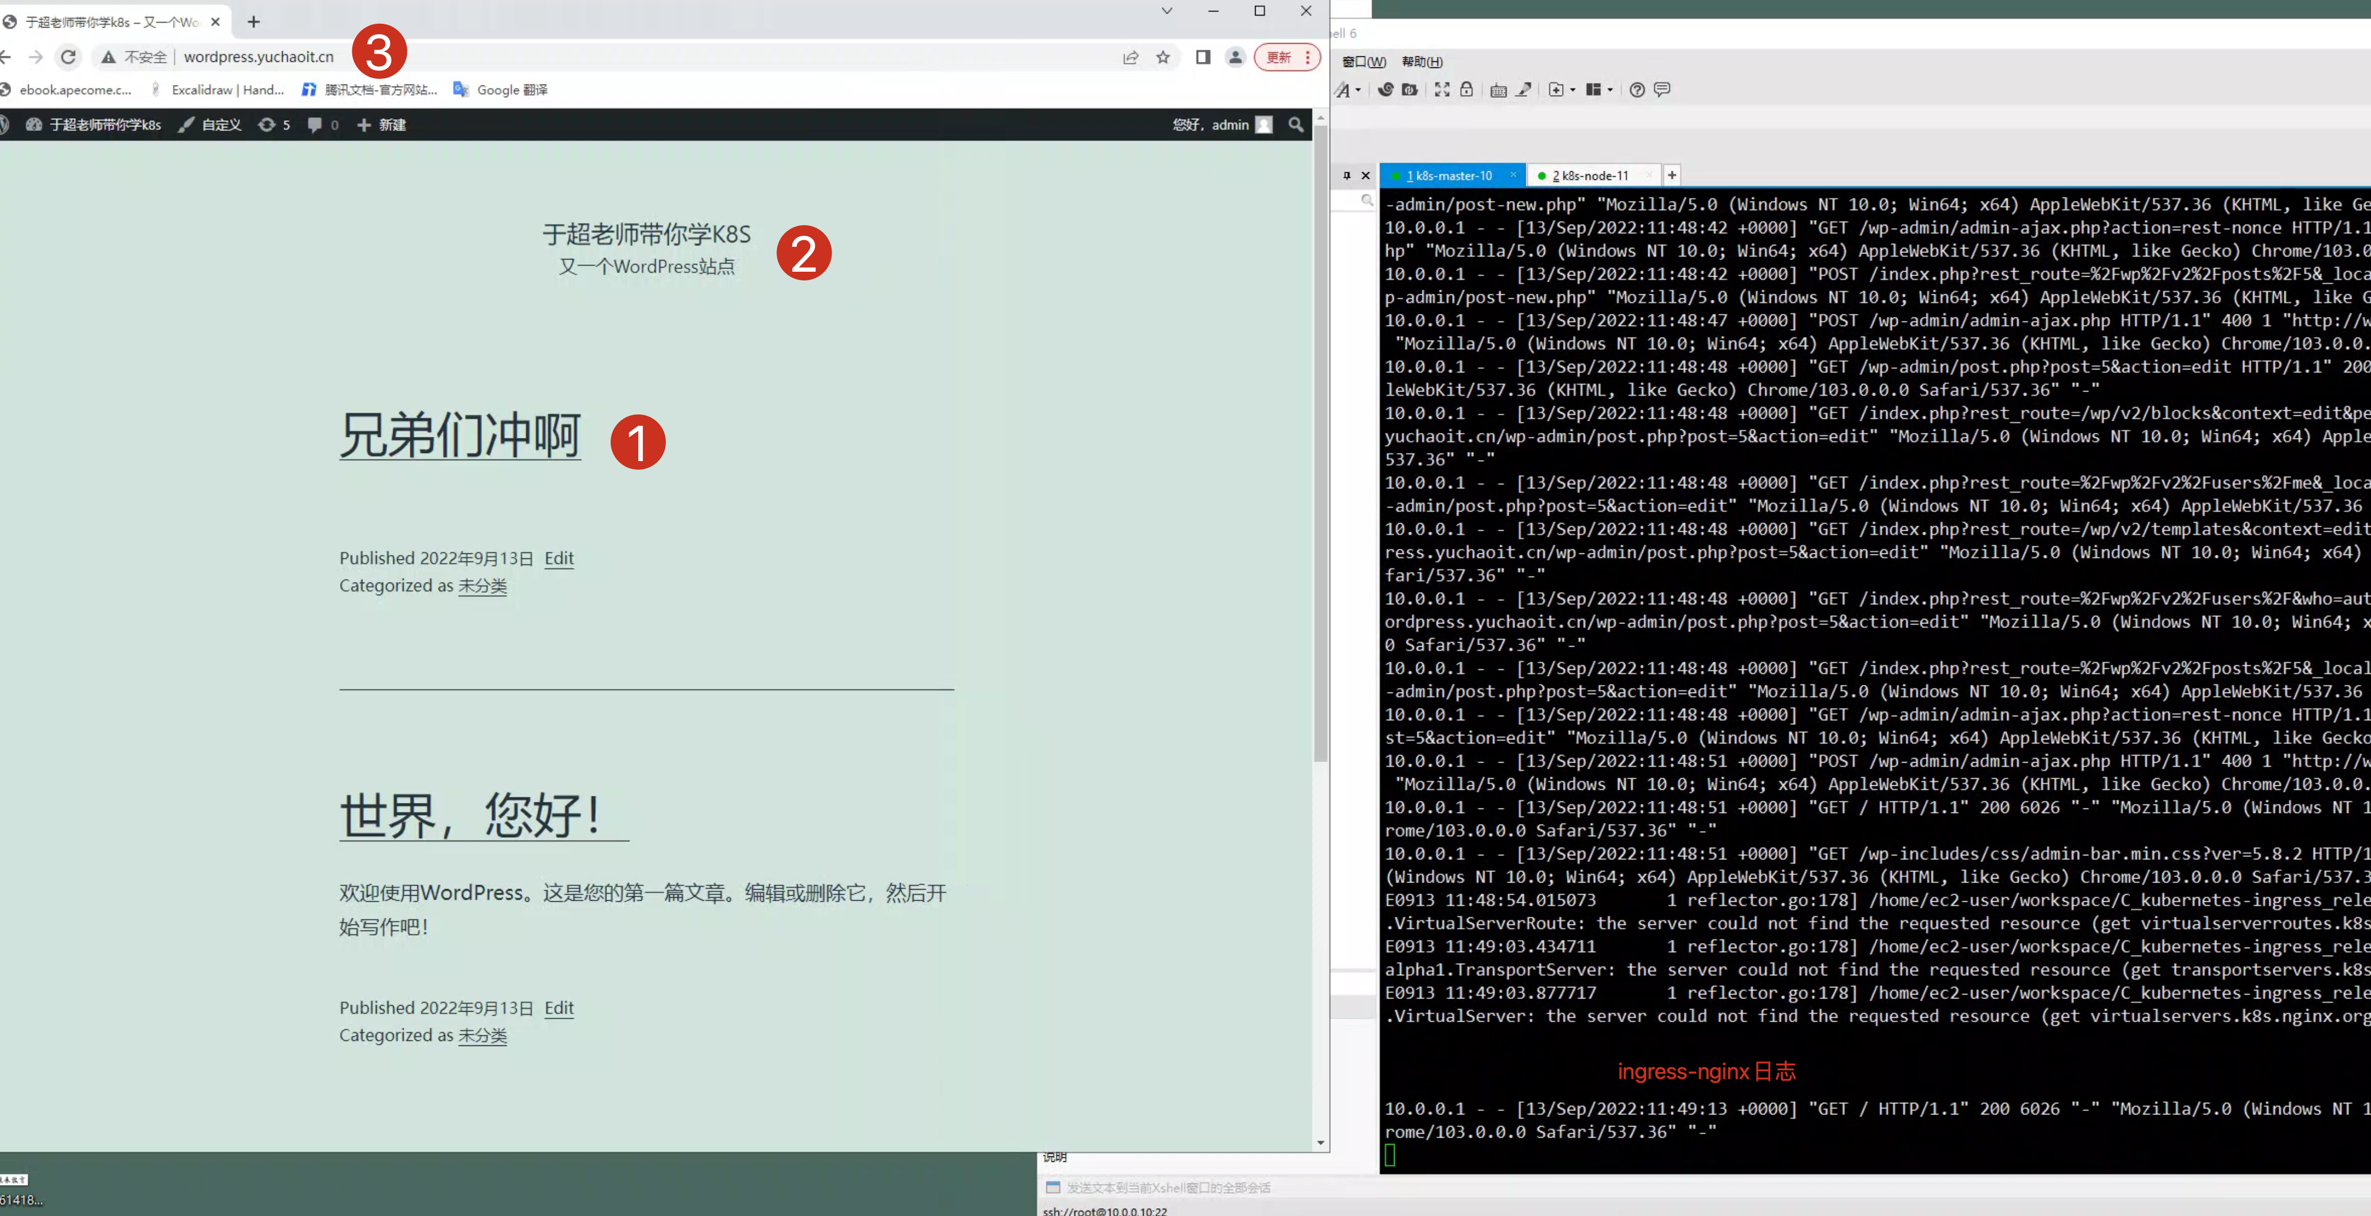
Task: Click the Xshell fullscreen toggle icon
Action: [x=1441, y=89]
